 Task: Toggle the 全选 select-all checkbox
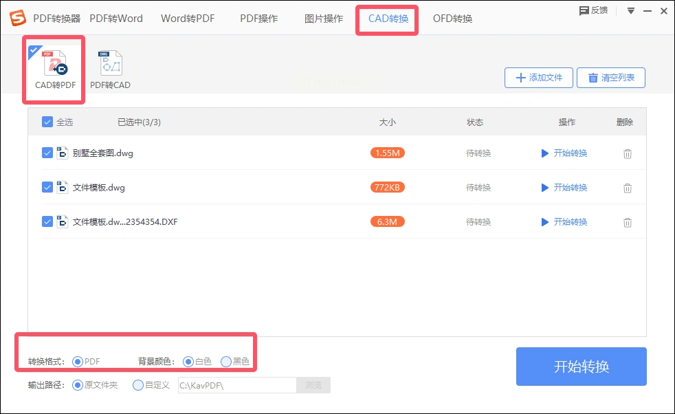tap(47, 122)
